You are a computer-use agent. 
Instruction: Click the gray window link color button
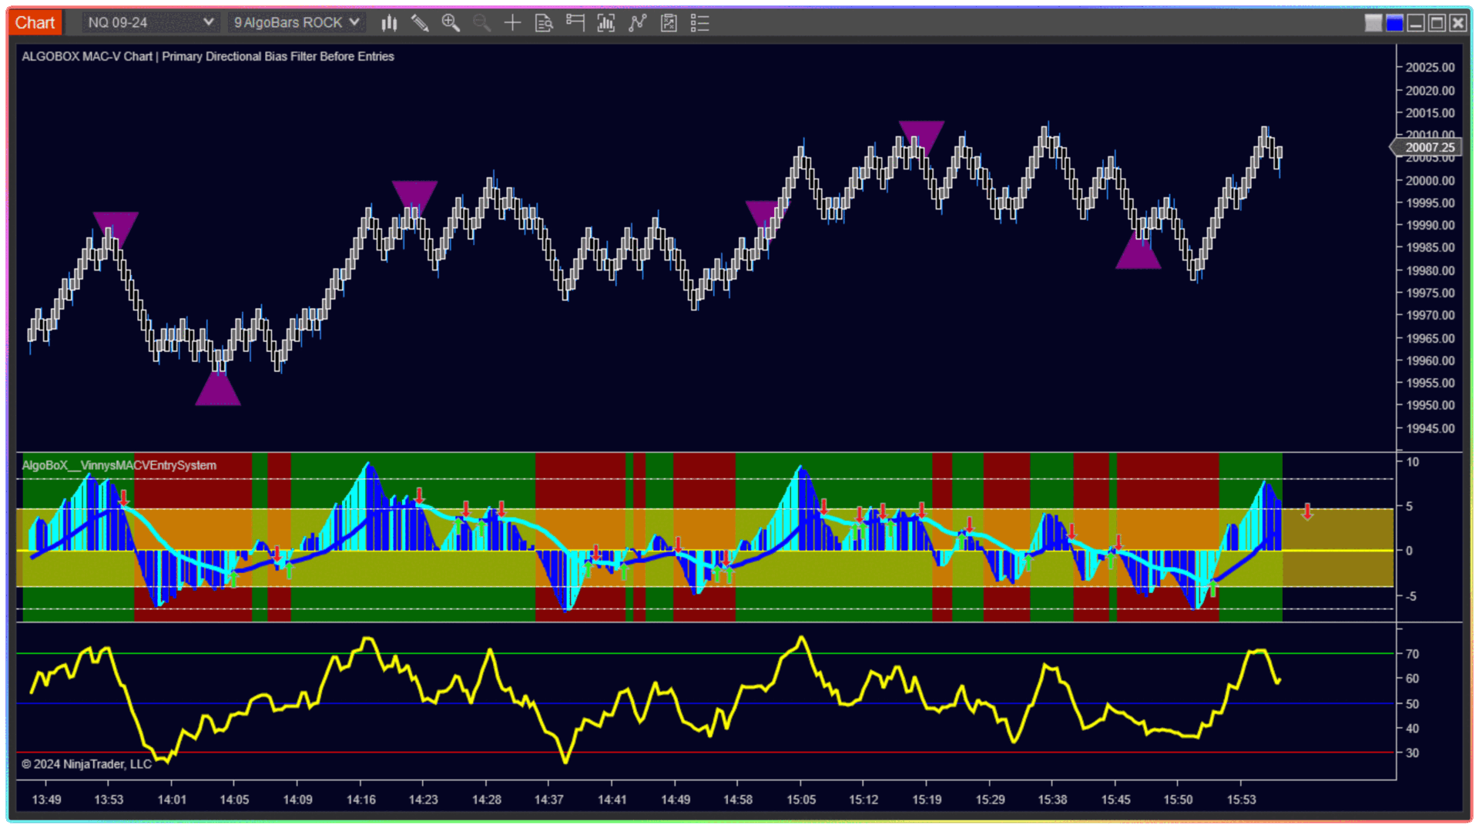[x=1373, y=23]
